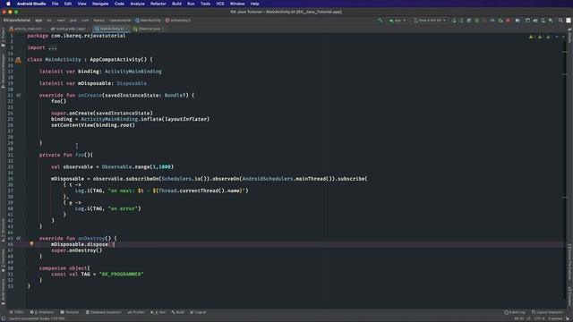
Task: Click the Debug app bug icon
Action: 477,21
